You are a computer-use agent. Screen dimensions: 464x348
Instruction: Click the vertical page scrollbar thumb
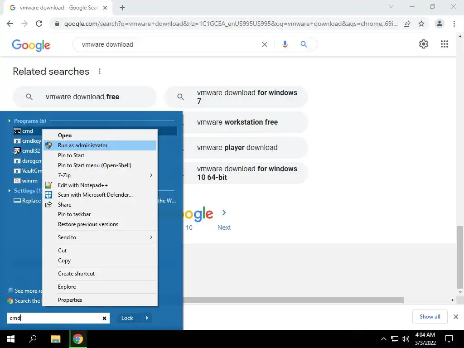(x=460, y=257)
